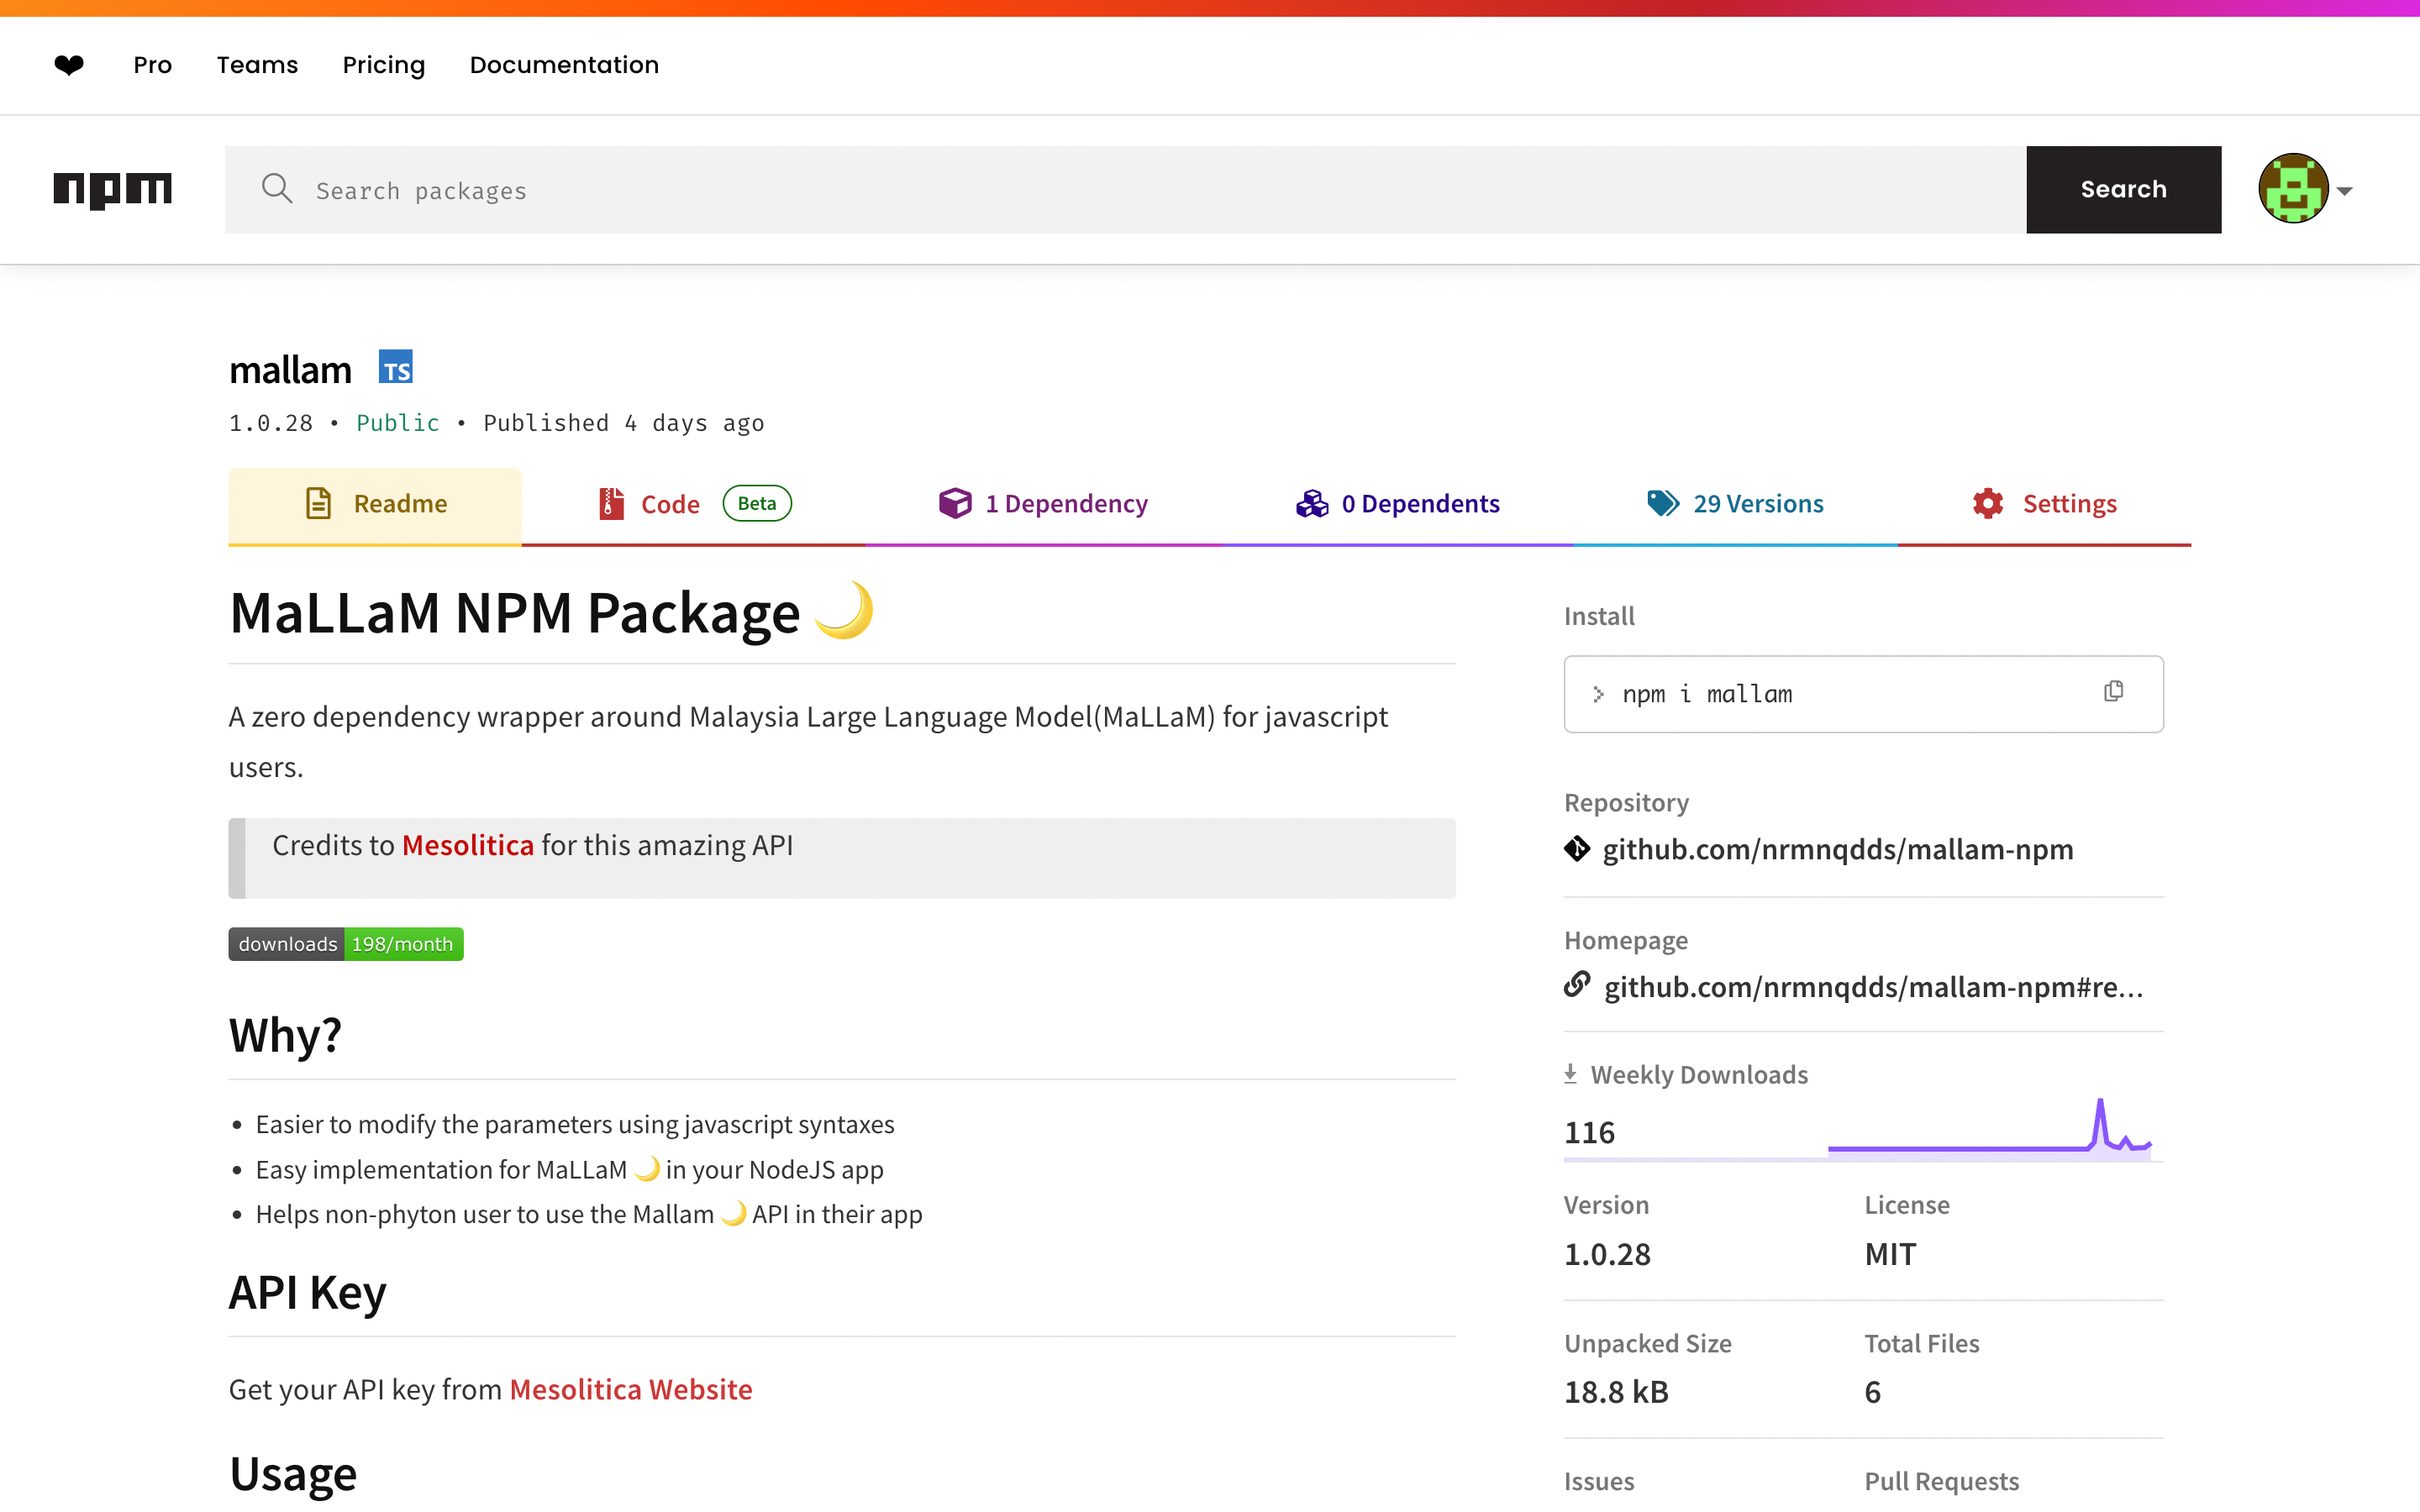
Task: Open the 1 Dependency tab
Action: point(1043,504)
